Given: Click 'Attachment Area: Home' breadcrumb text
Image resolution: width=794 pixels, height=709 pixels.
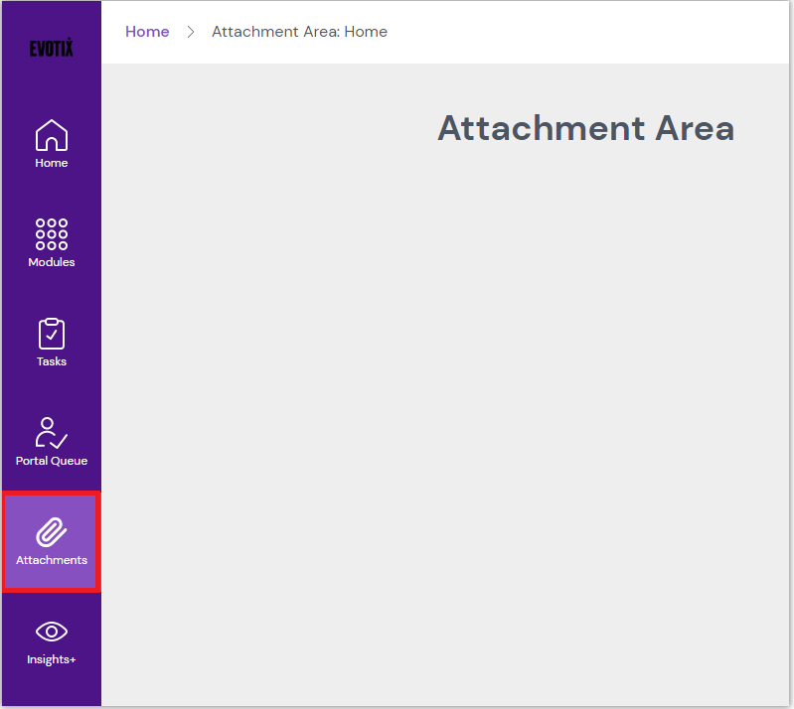Looking at the screenshot, I should (x=299, y=32).
